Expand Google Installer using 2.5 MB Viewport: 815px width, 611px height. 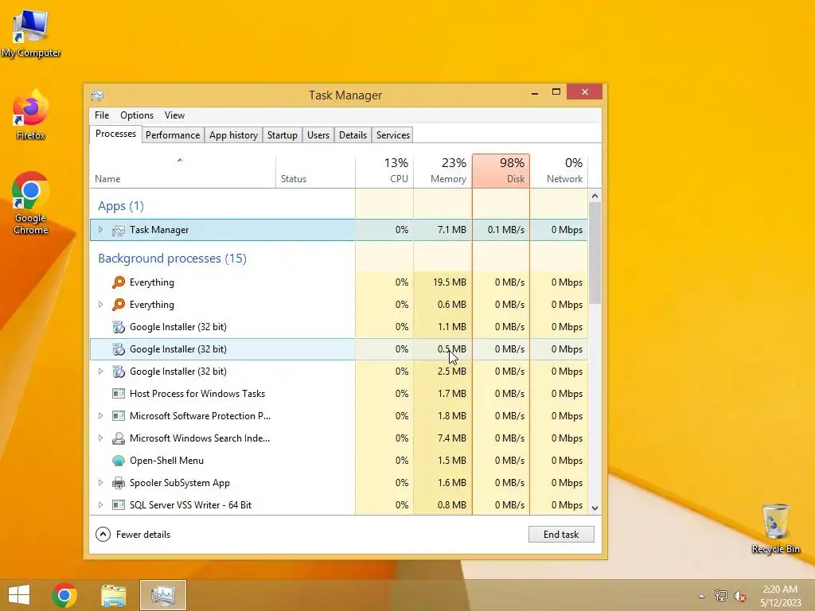pyautogui.click(x=100, y=372)
